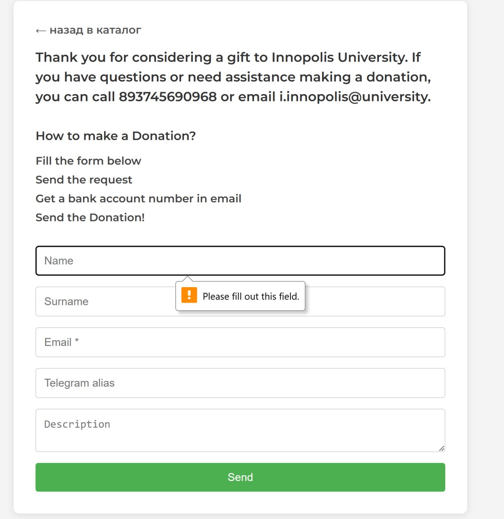Click the textarea resize handle
Image resolution: width=504 pixels, height=519 pixels.
441,449
